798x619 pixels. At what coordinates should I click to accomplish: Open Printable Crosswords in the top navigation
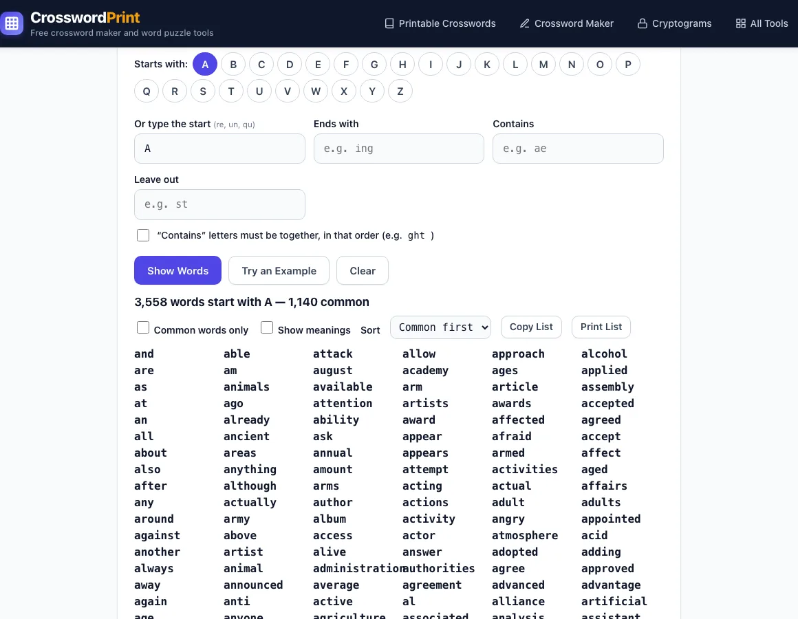click(440, 23)
